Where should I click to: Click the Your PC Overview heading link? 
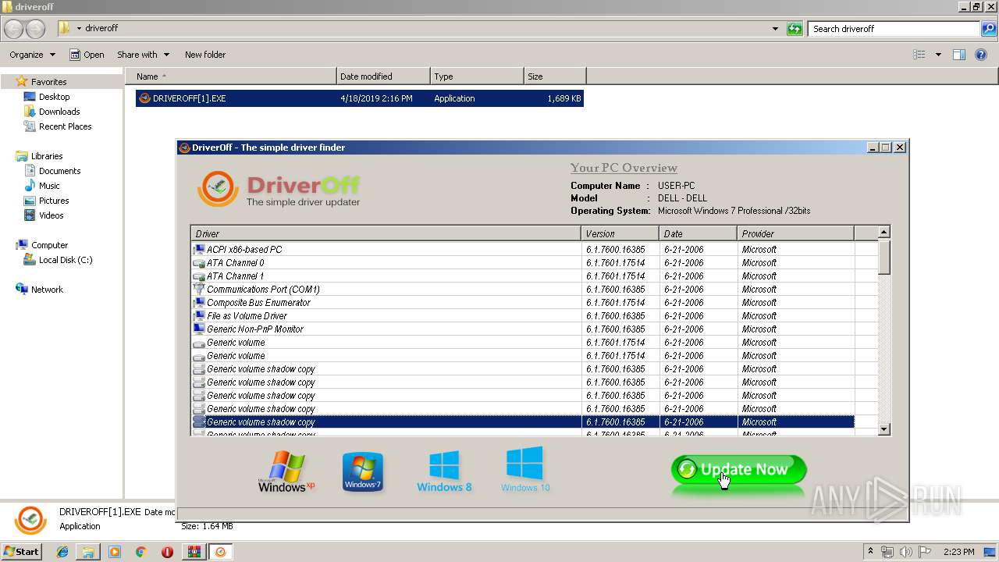coord(624,168)
